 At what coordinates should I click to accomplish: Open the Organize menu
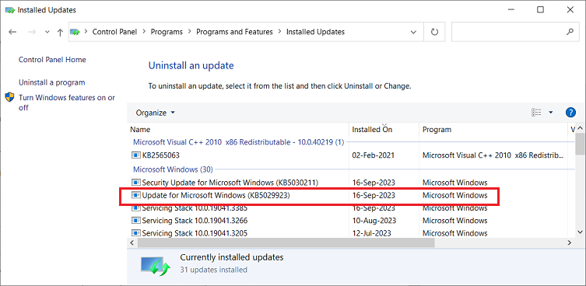click(155, 113)
